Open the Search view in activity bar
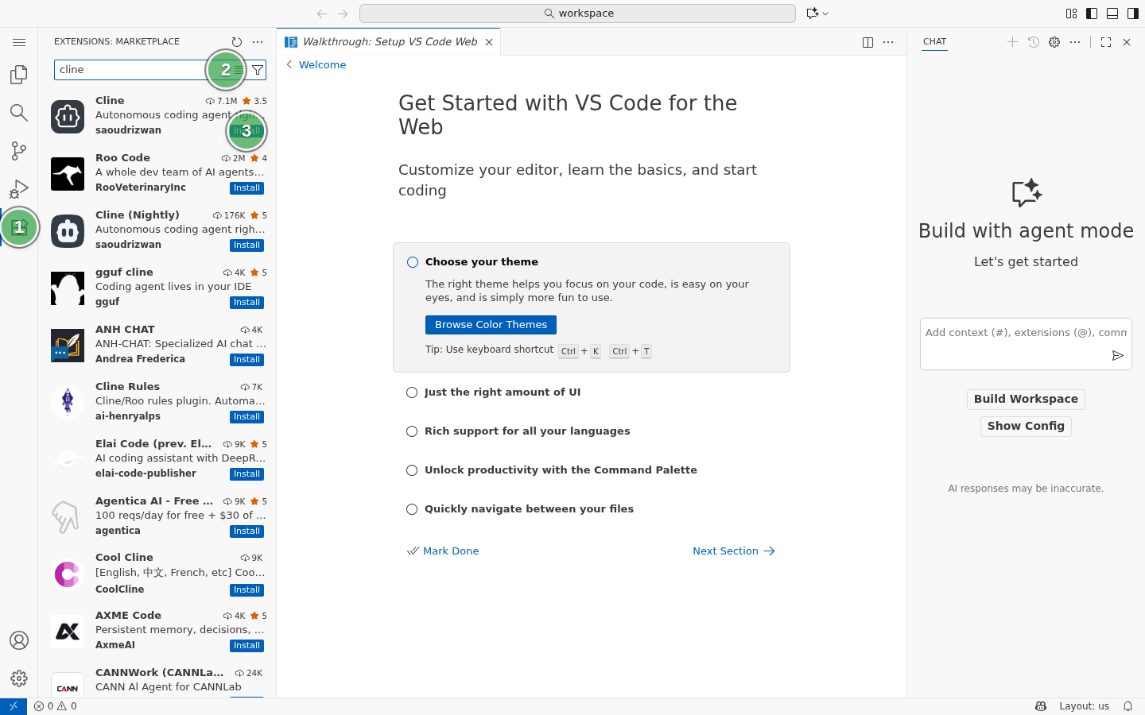 [x=19, y=112]
